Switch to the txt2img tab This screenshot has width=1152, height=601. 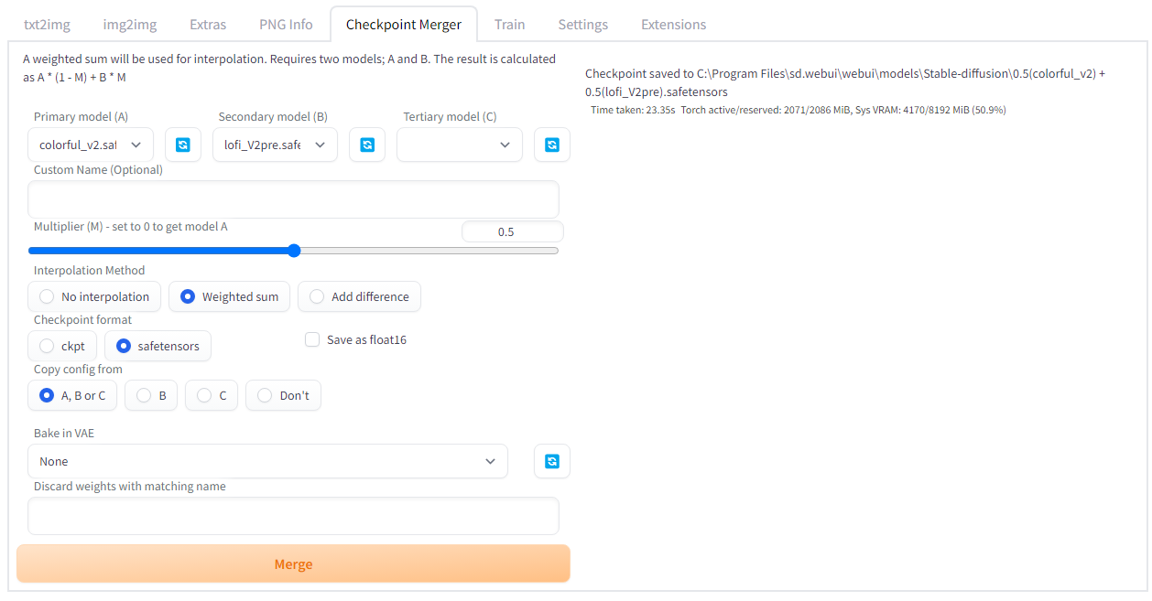(47, 24)
